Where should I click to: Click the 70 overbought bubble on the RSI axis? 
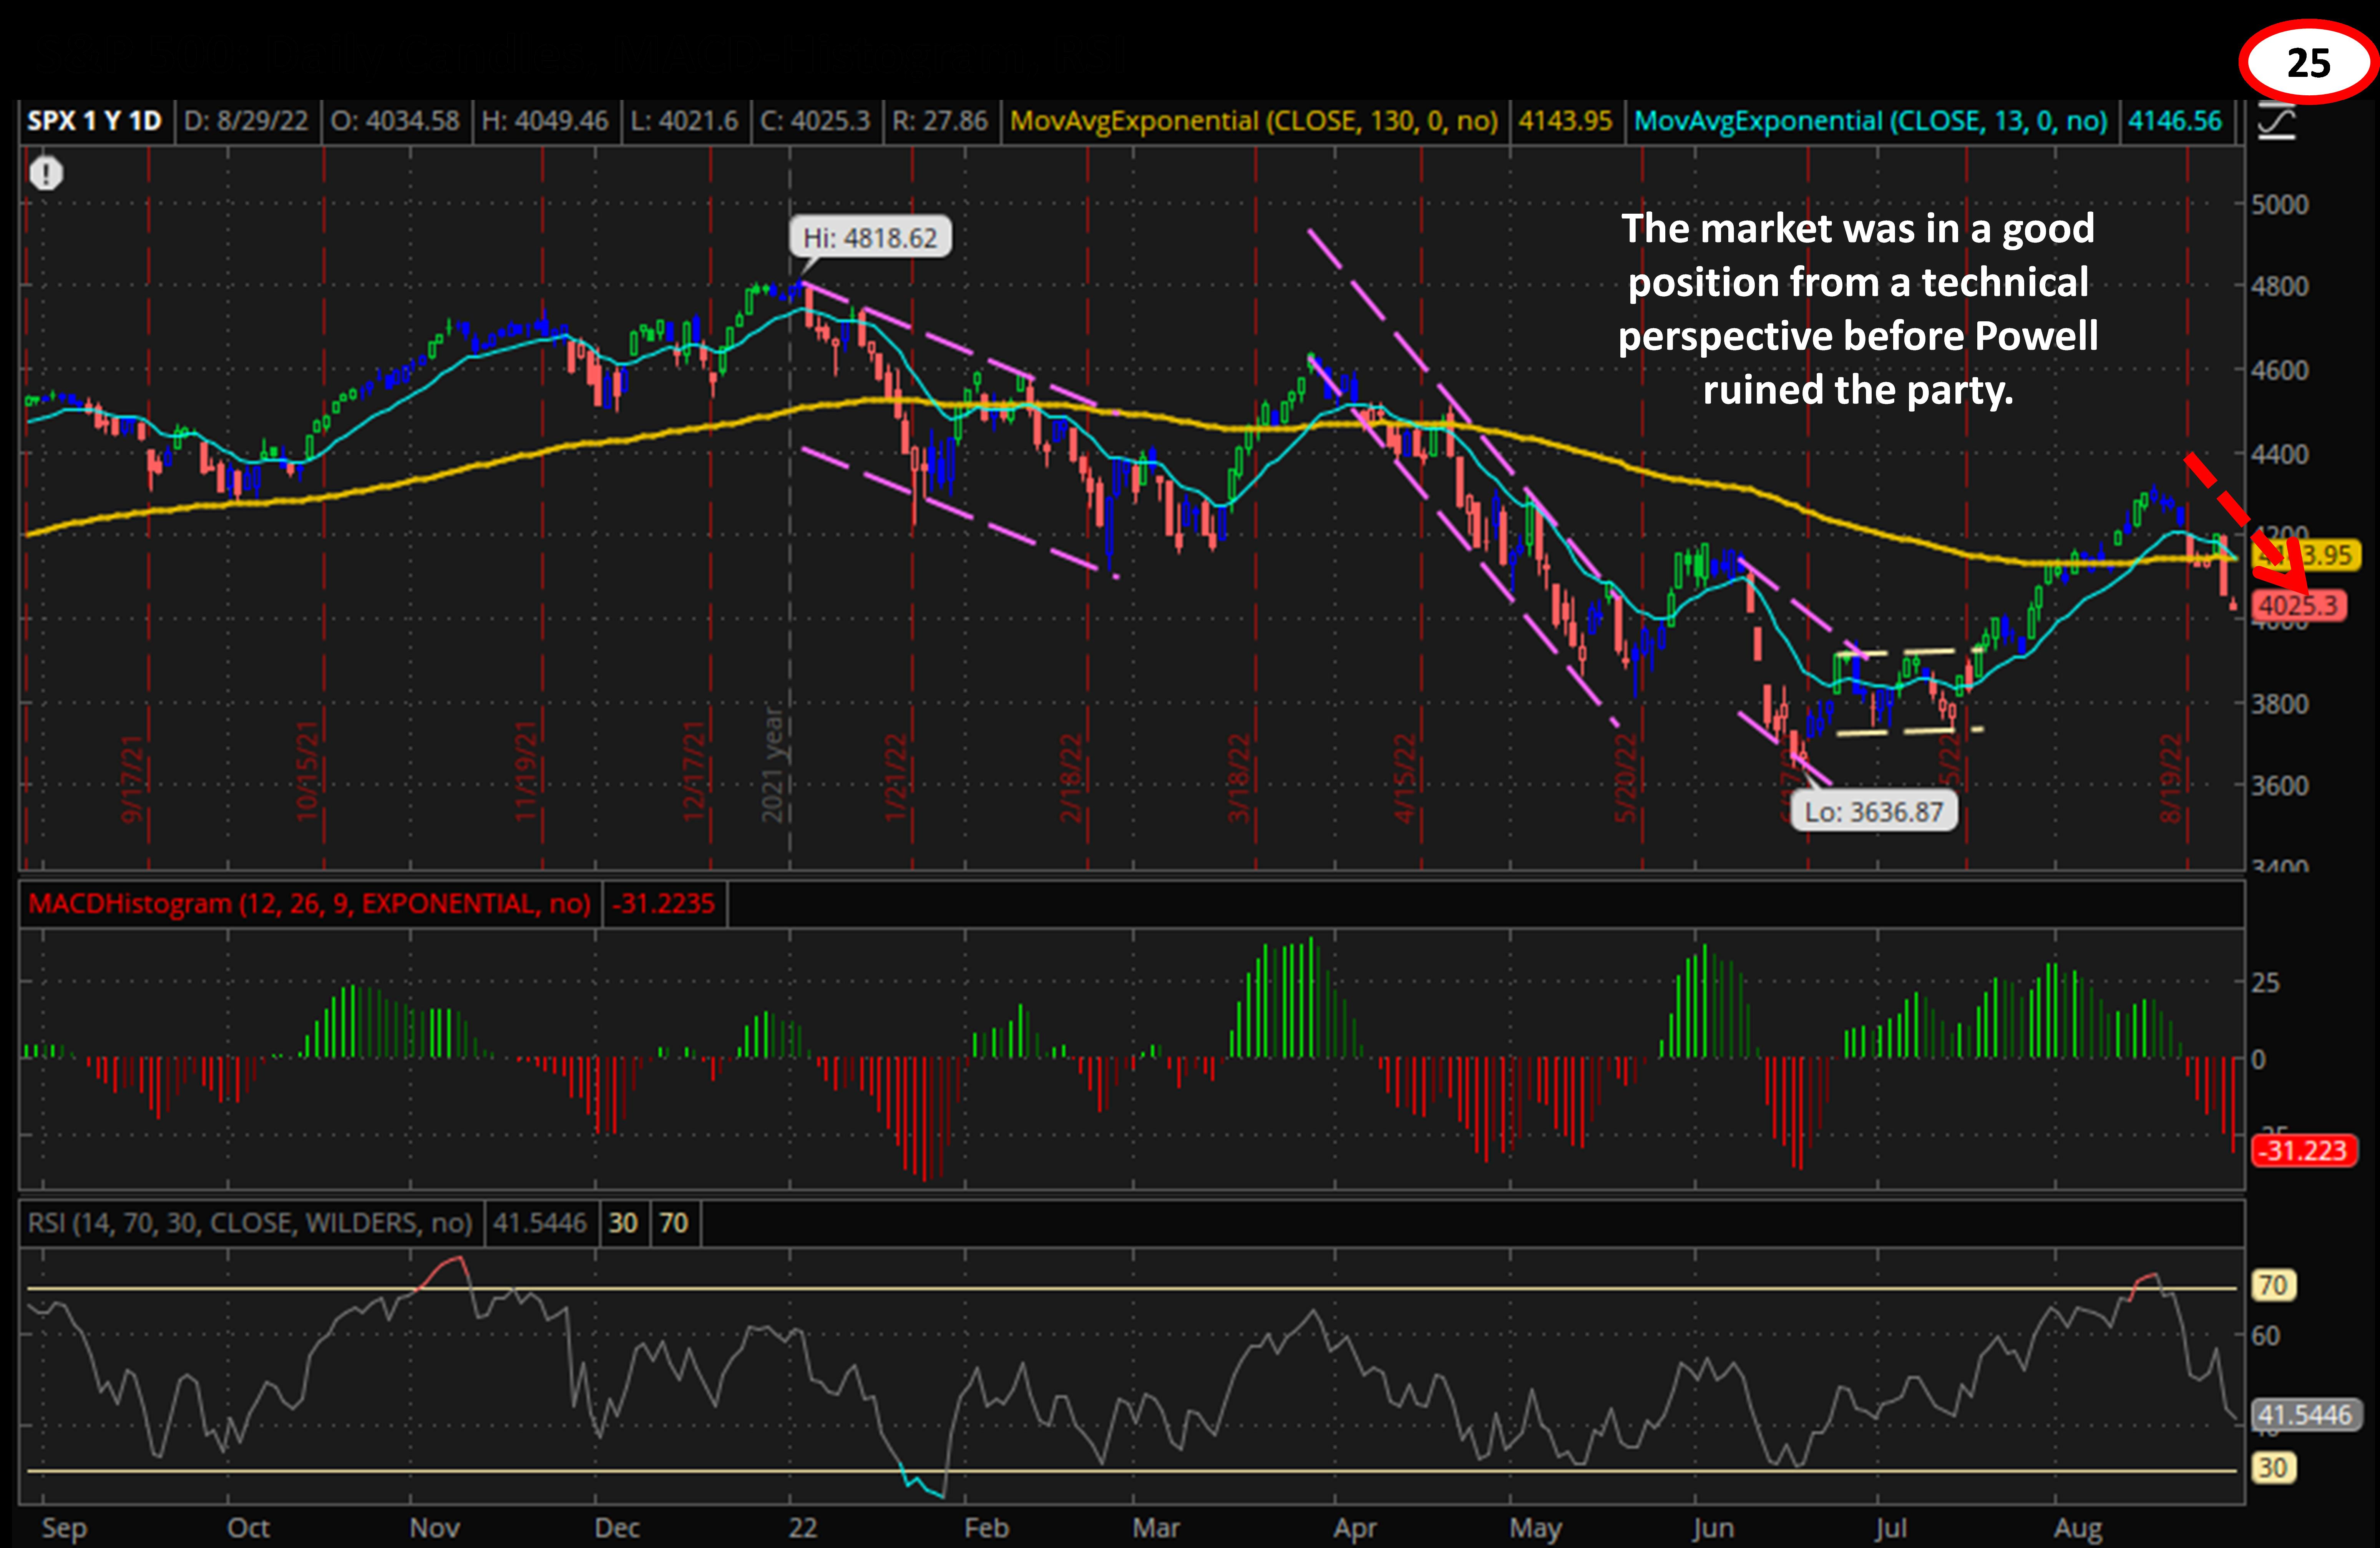[2273, 1285]
